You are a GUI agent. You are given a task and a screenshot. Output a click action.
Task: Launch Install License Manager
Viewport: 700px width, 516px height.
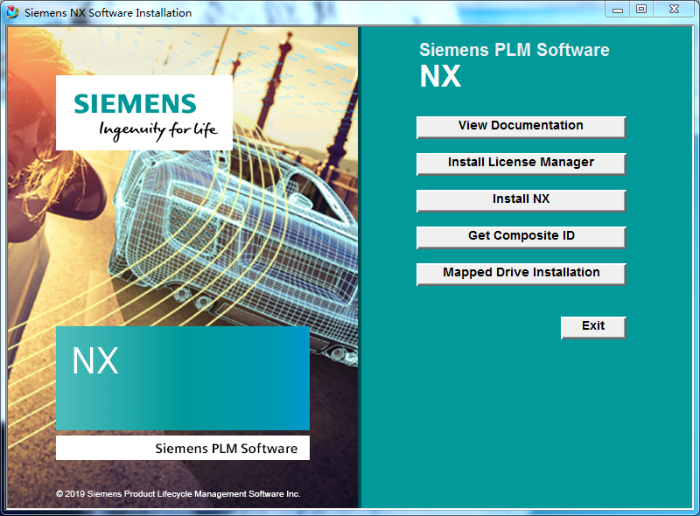tap(521, 164)
